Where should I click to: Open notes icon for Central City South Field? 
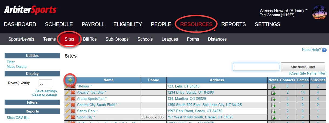tap(273, 105)
